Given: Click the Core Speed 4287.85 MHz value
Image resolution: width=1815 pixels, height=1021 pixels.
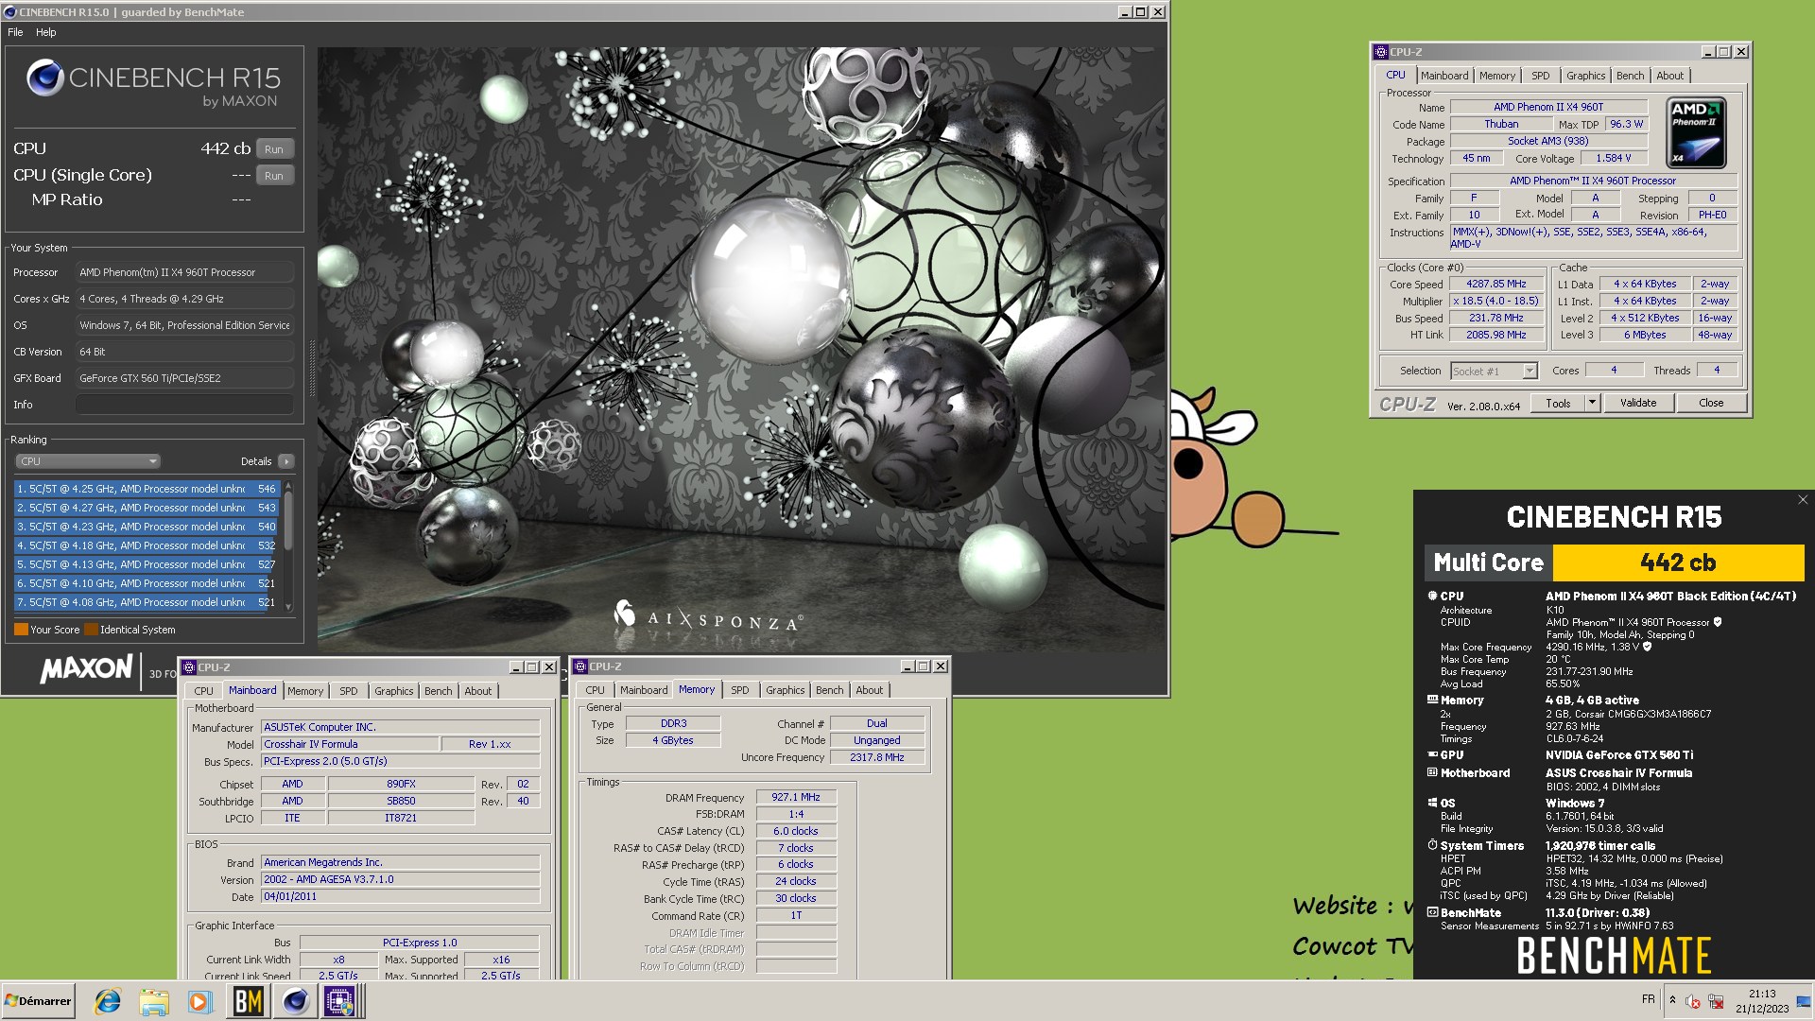Looking at the screenshot, I should pyautogui.click(x=1495, y=284).
